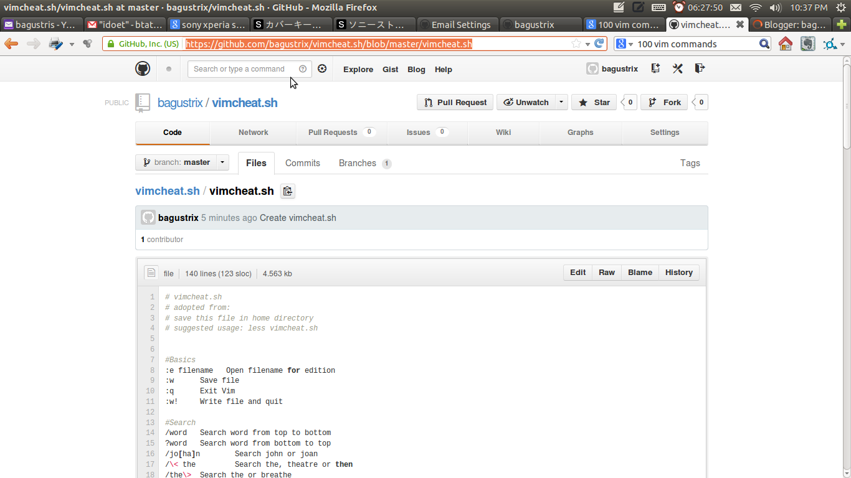Viewport: 851px width, 478px height.
Task: Open new tab with green plus
Action: click(842, 25)
